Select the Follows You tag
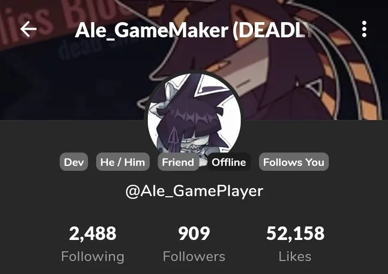Screen dimensions: 388x274 click(x=294, y=162)
